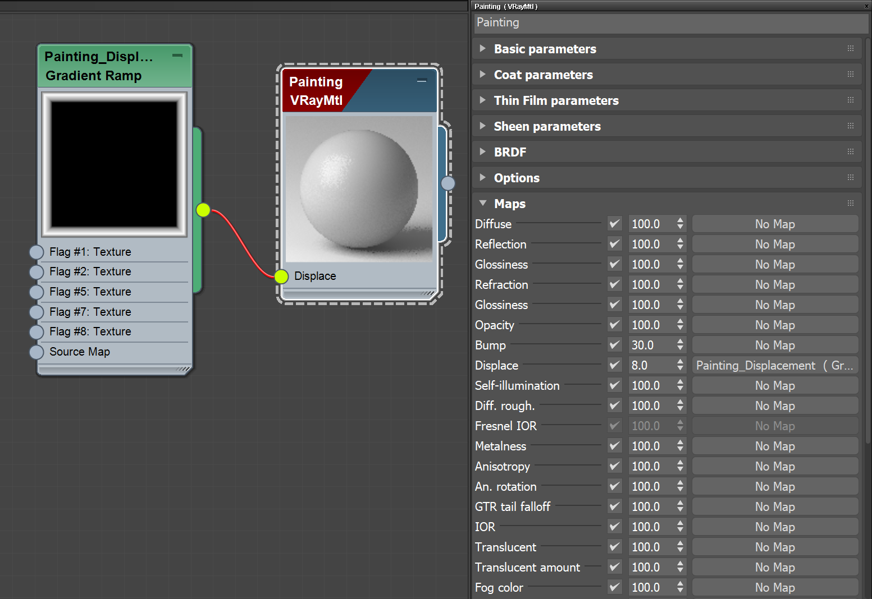Select the Gradient Ramp preview thumbnail
The height and width of the screenshot is (599, 872).
[x=115, y=164]
